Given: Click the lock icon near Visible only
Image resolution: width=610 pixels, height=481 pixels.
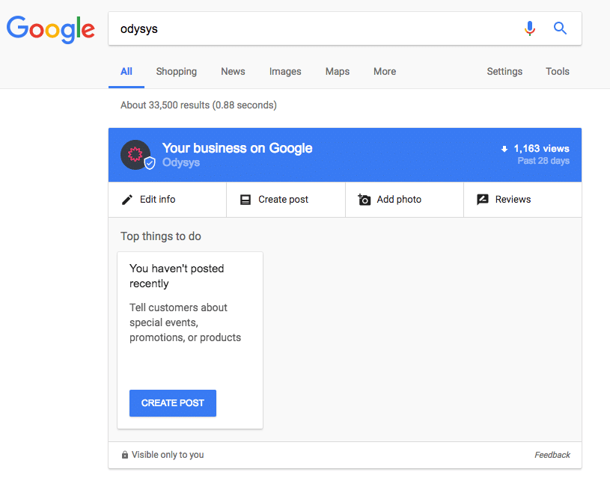Looking at the screenshot, I should [125, 455].
